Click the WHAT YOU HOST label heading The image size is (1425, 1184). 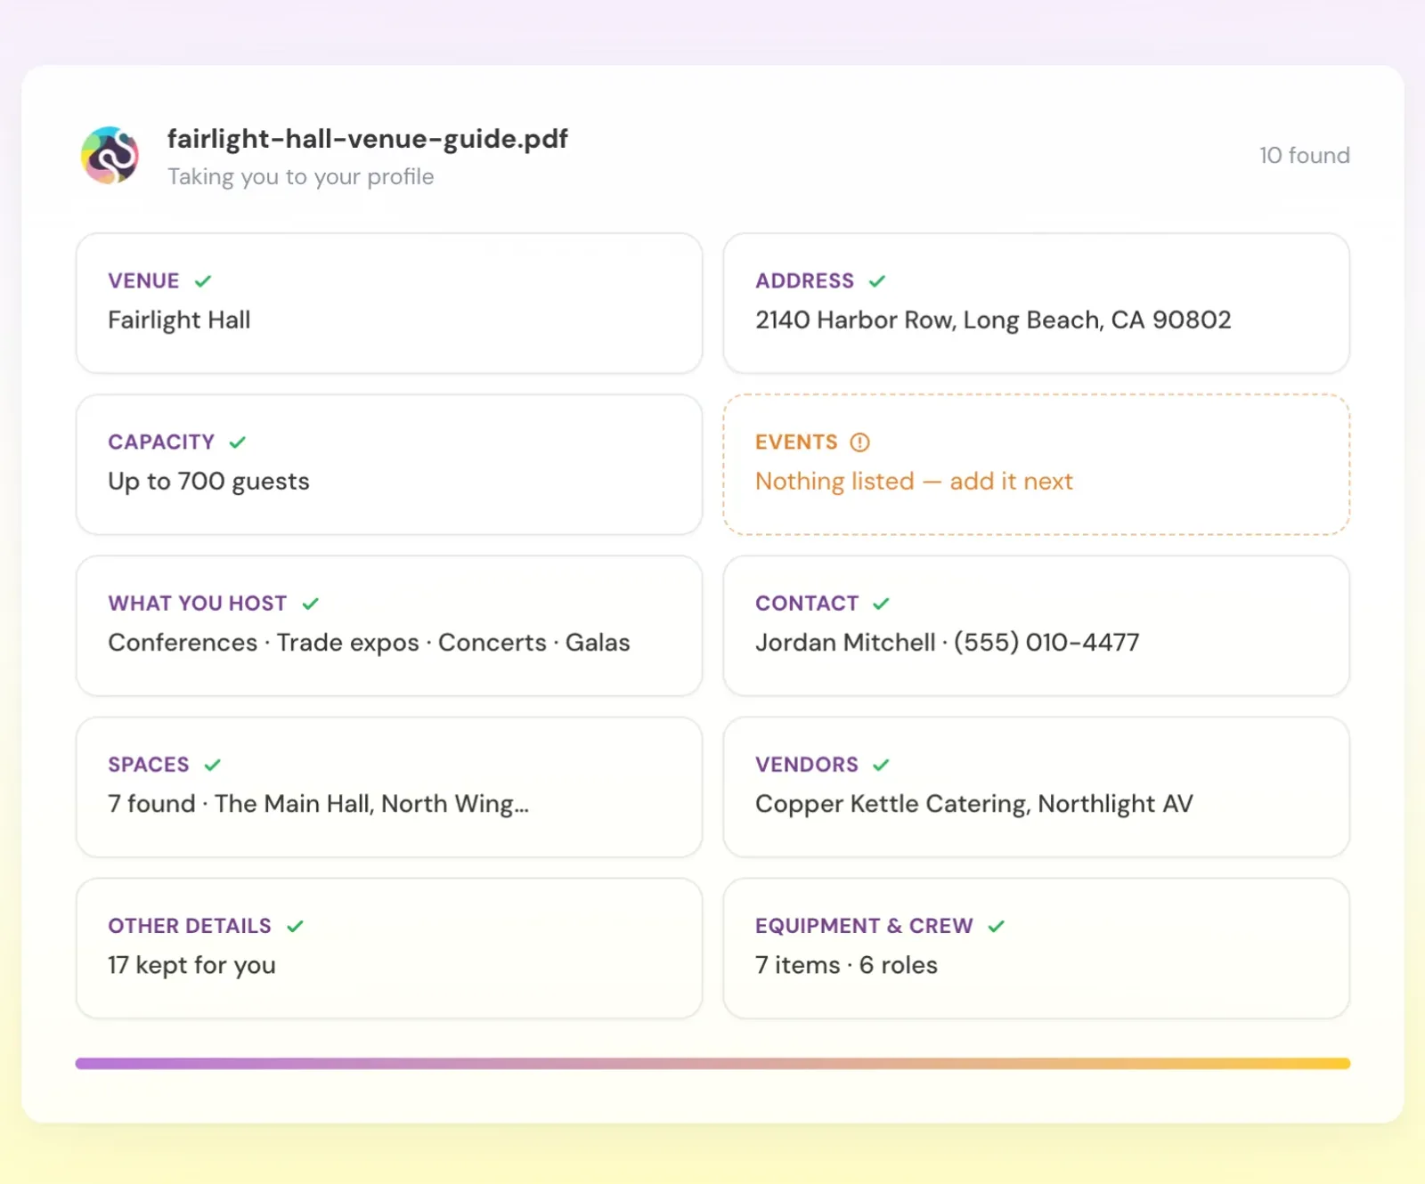pyautogui.click(x=198, y=604)
